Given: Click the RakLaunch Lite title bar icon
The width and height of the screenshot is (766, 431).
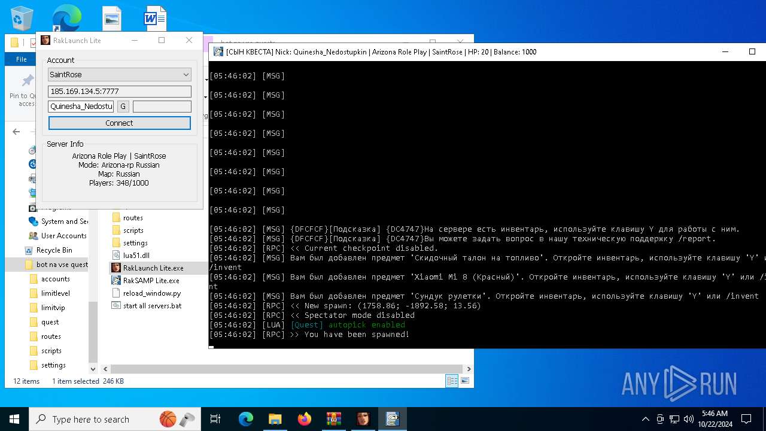Looking at the screenshot, I should click(x=45, y=40).
